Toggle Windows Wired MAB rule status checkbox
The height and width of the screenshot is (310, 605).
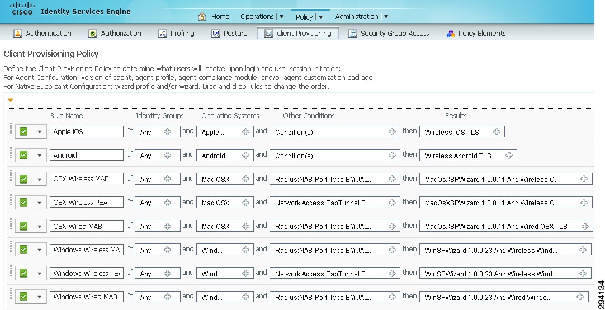[x=23, y=297]
